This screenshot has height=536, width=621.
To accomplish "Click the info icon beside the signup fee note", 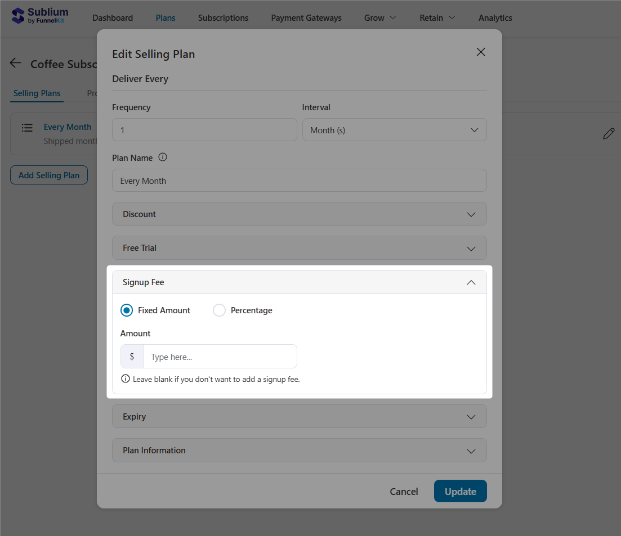I will tap(125, 379).
